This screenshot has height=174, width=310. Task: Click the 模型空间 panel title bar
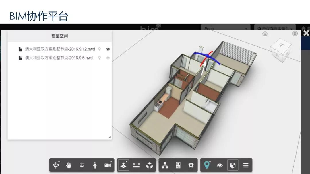click(59, 36)
